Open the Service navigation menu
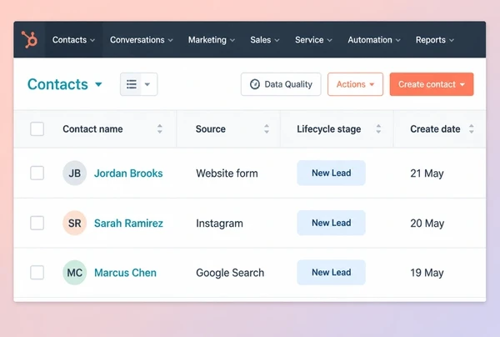The image size is (500, 337). [x=313, y=40]
